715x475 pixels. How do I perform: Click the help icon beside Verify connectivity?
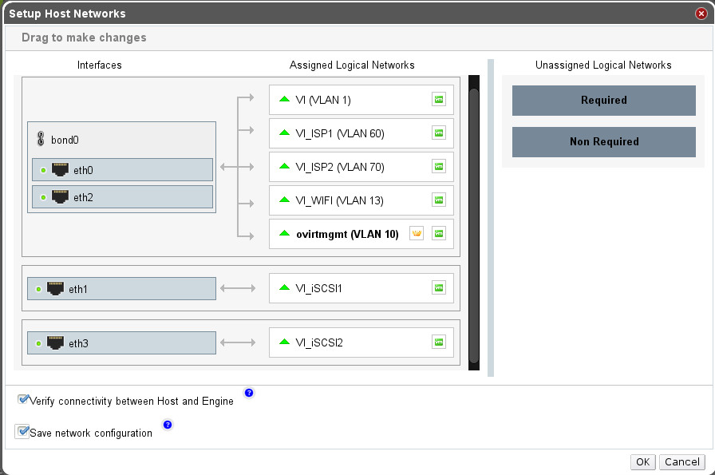(x=249, y=393)
